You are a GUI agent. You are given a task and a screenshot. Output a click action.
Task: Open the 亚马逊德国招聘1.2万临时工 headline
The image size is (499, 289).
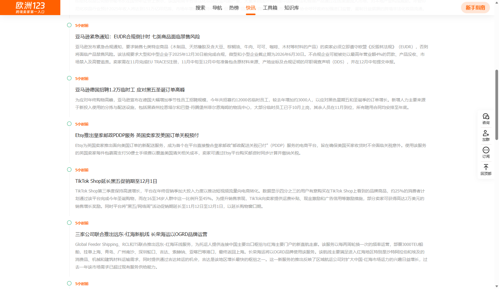[x=130, y=90]
